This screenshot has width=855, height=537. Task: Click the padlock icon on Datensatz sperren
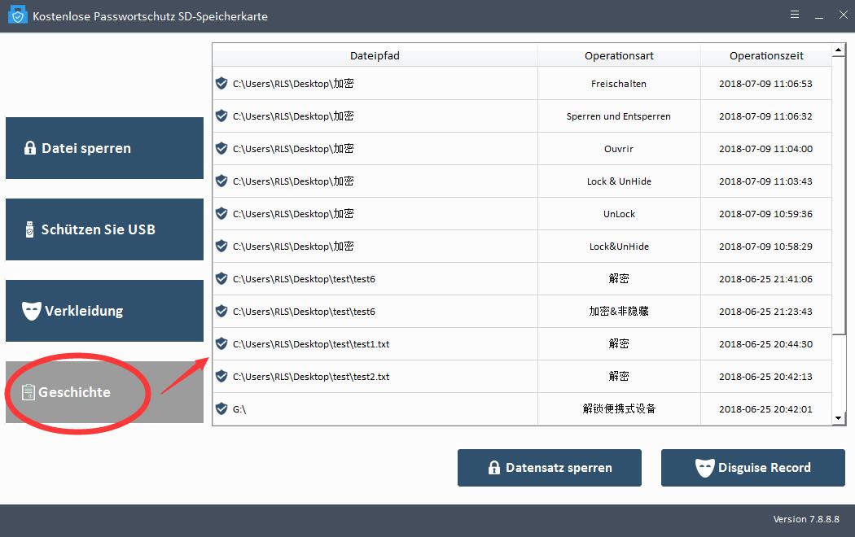(493, 468)
